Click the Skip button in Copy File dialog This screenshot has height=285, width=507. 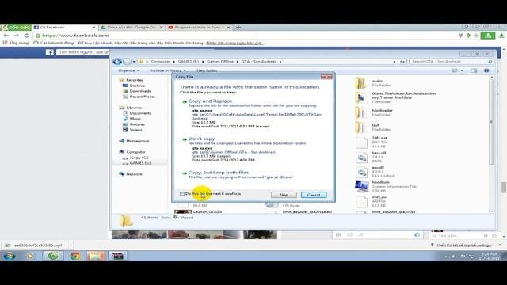[x=284, y=195]
